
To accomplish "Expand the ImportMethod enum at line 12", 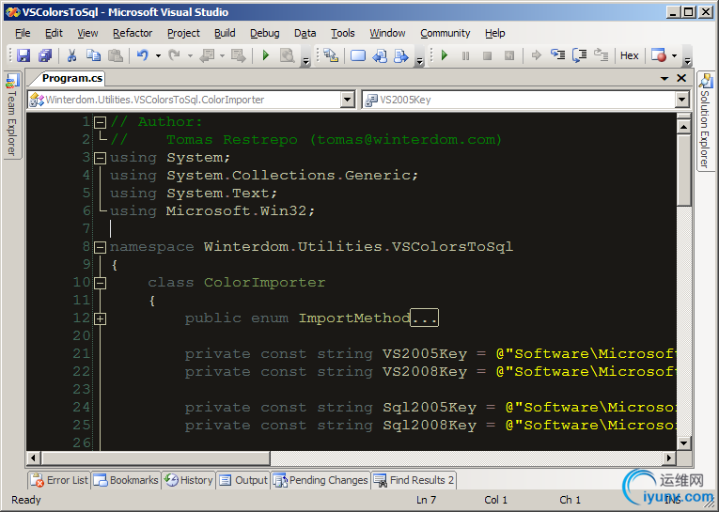I will (x=100, y=319).
